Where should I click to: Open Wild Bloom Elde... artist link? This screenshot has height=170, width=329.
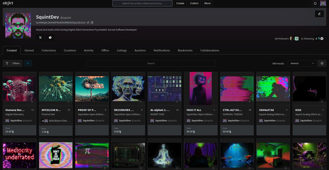coord(59,121)
